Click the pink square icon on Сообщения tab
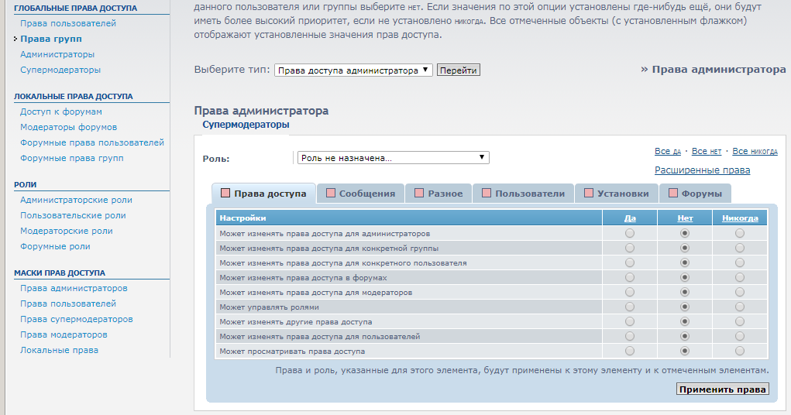This screenshot has height=415, width=791. pos(331,194)
